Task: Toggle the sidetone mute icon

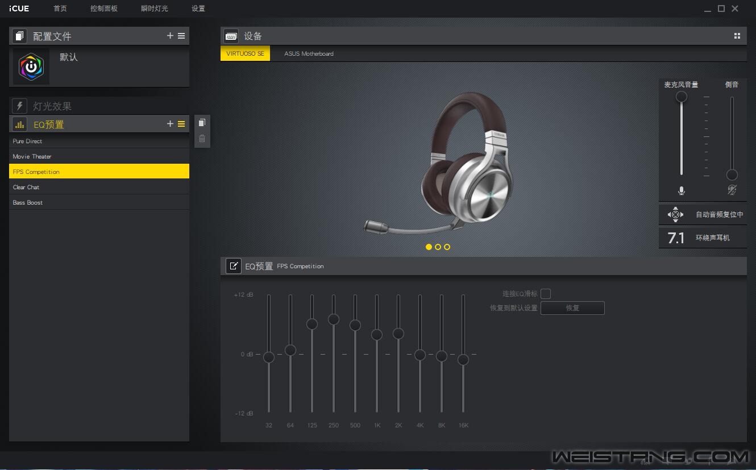Action: (x=732, y=190)
